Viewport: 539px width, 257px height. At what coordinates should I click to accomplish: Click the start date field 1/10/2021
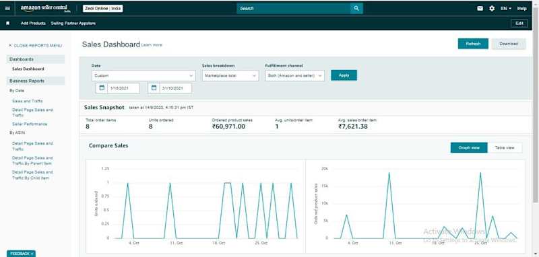(x=123, y=88)
